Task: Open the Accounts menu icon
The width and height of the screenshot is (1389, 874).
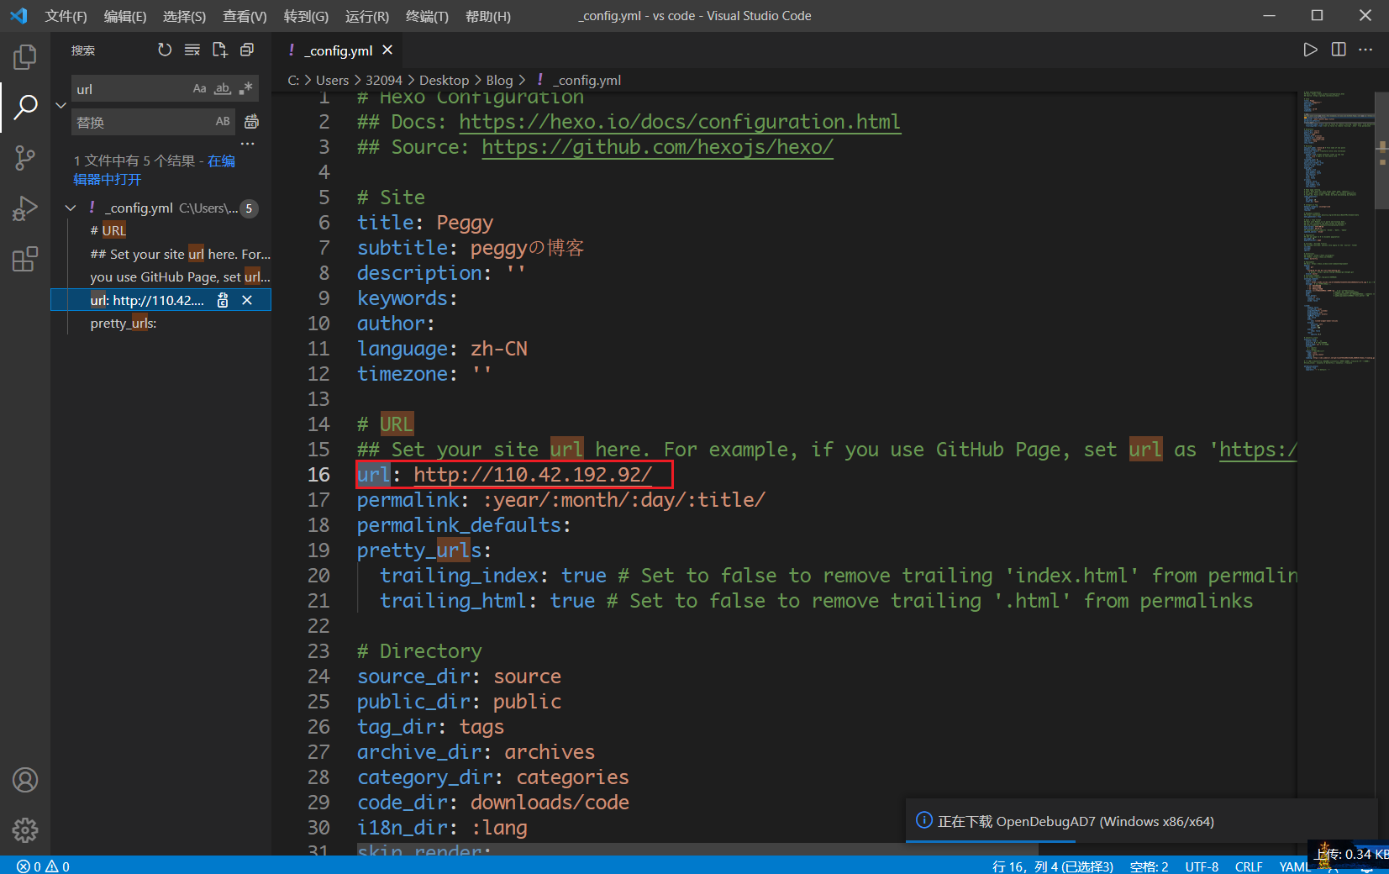Action: (x=25, y=780)
